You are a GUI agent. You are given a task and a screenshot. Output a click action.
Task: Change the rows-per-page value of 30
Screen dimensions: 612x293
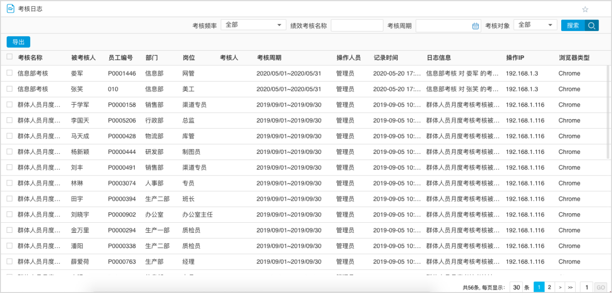click(516, 287)
